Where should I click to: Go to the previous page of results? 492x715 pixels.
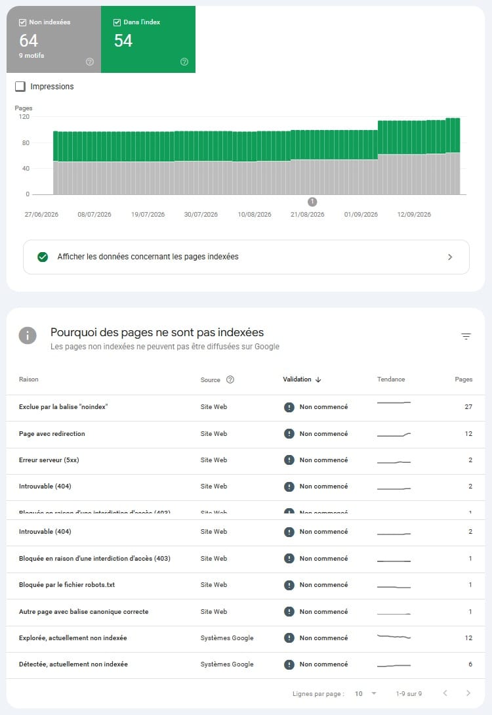tap(445, 693)
